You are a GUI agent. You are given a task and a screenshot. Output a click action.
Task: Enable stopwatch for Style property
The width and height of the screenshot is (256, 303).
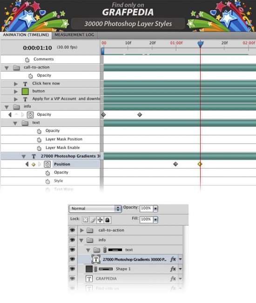point(47,181)
